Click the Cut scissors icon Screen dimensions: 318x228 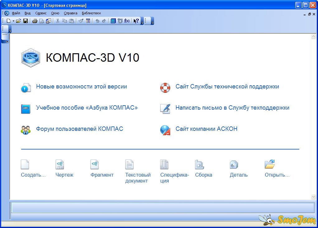pos(58,21)
